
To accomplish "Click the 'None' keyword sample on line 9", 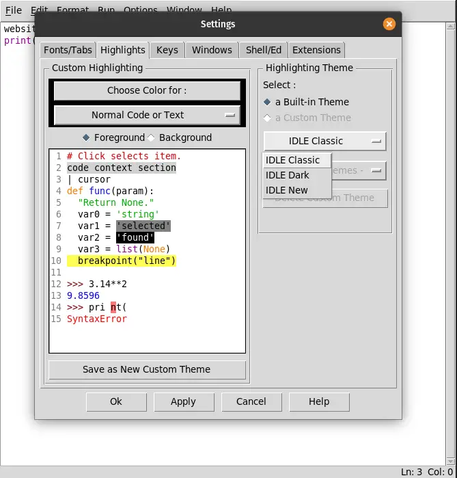I will click(x=154, y=250).
